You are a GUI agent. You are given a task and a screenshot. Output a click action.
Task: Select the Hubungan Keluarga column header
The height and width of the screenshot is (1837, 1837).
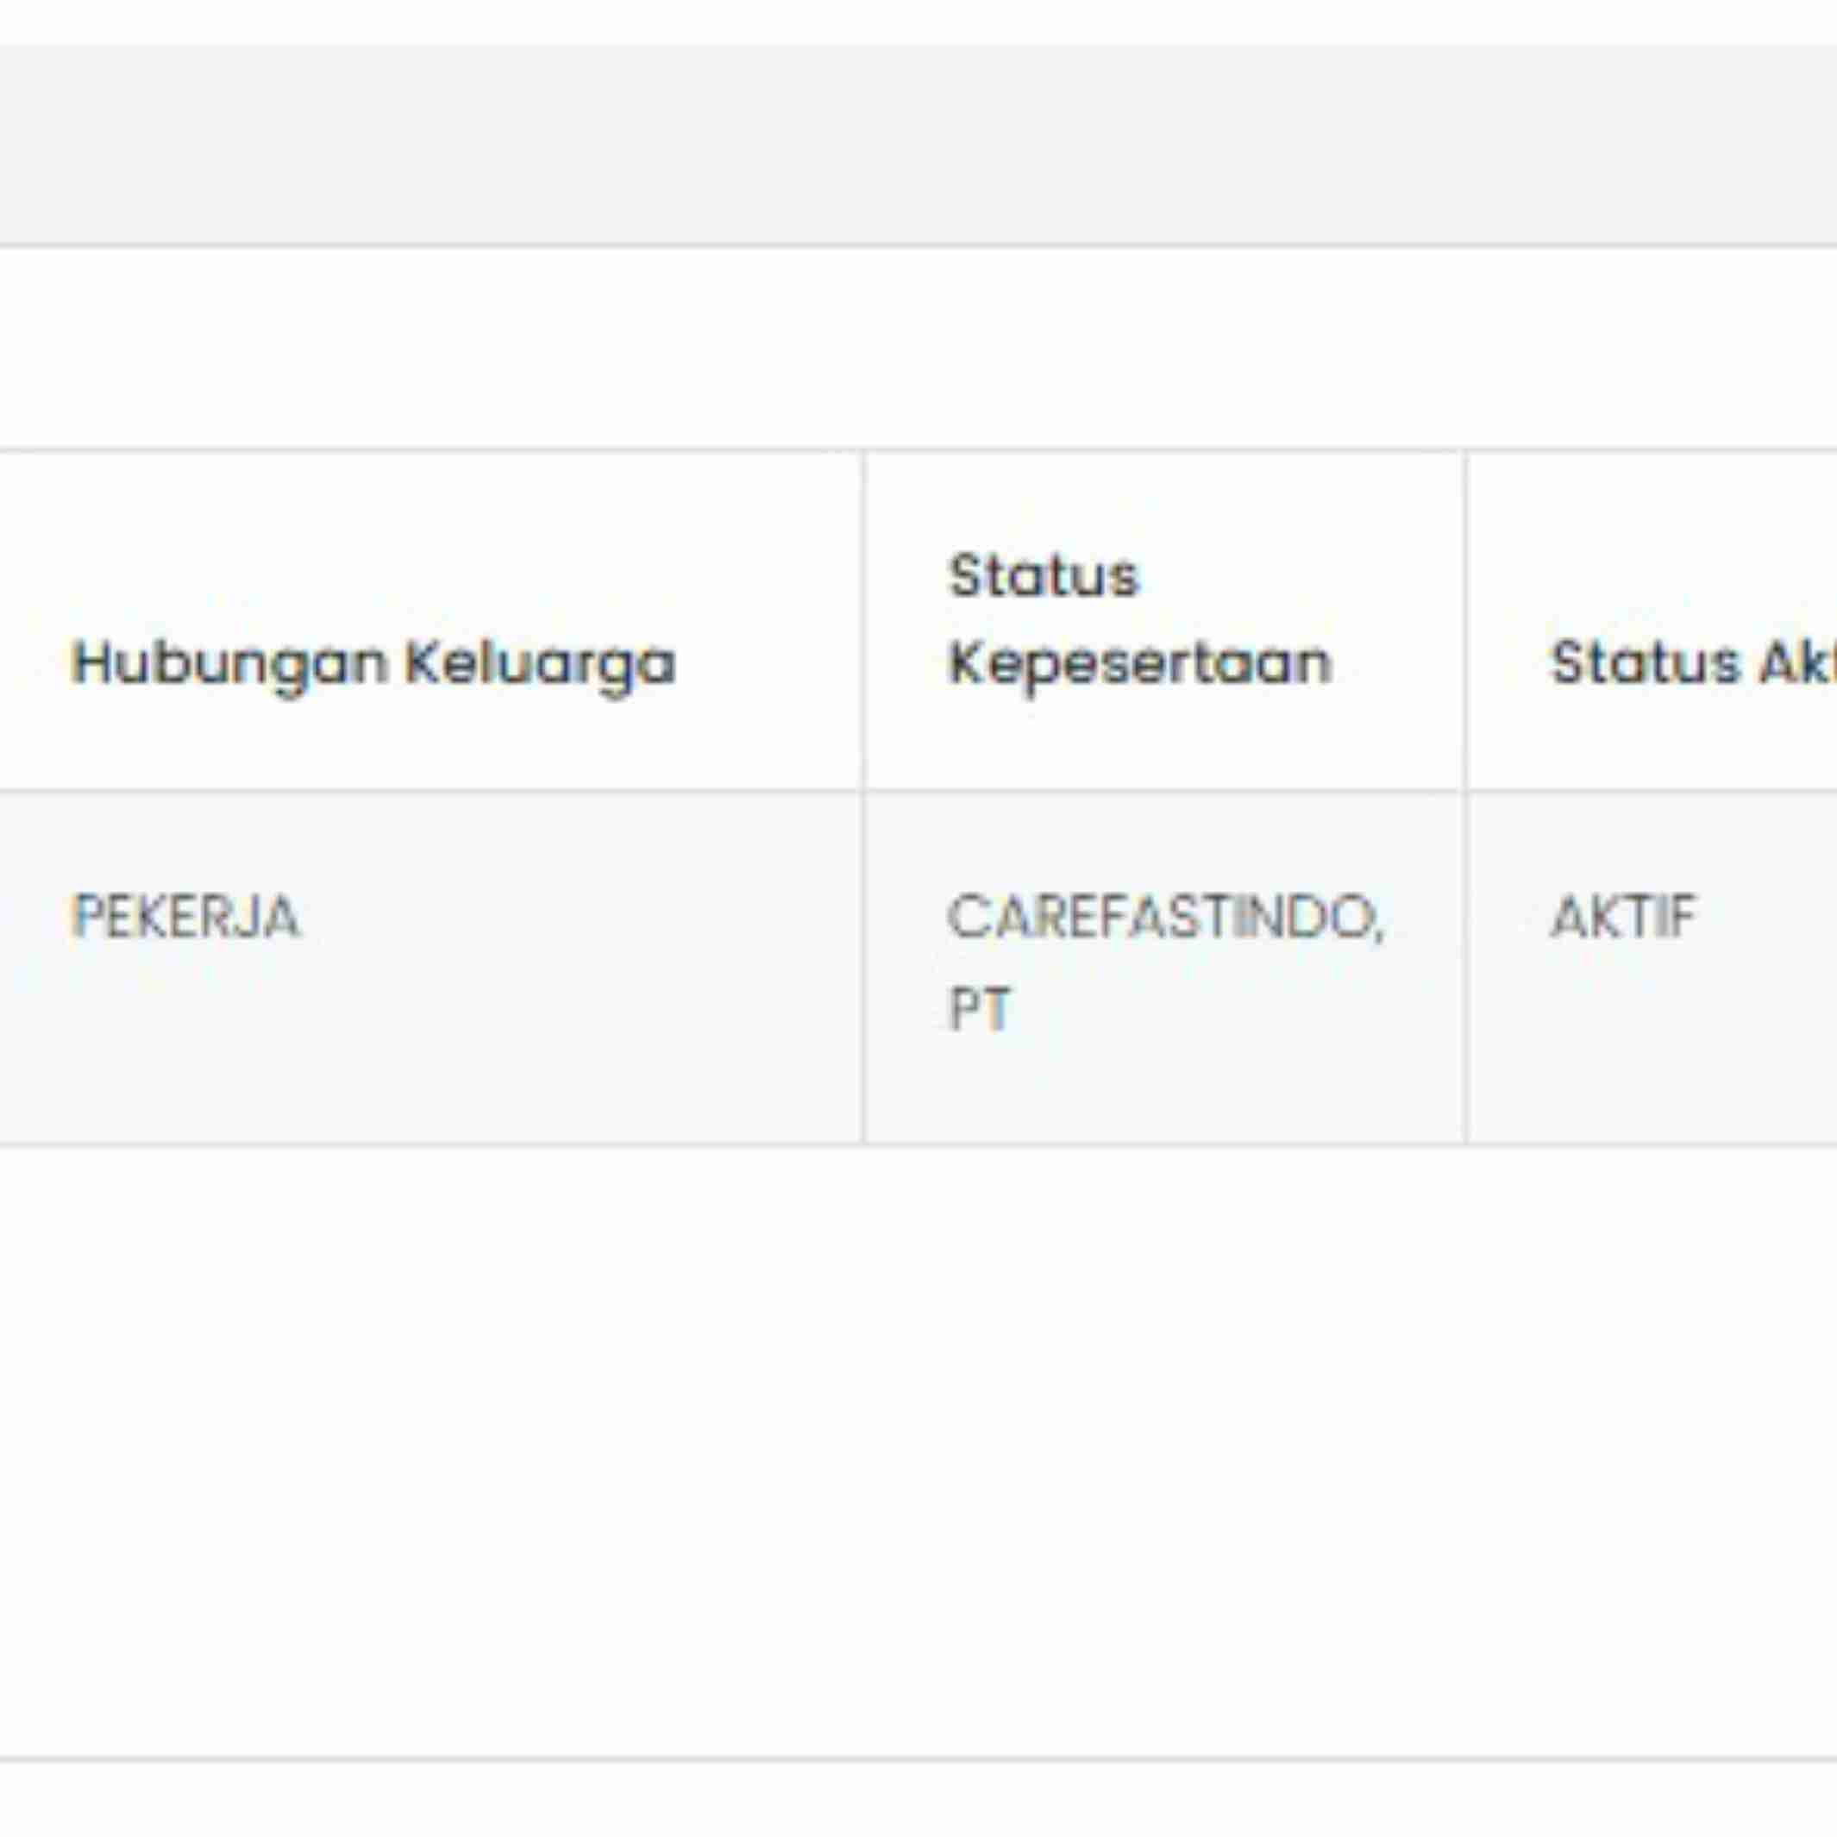tap(373, 664)
